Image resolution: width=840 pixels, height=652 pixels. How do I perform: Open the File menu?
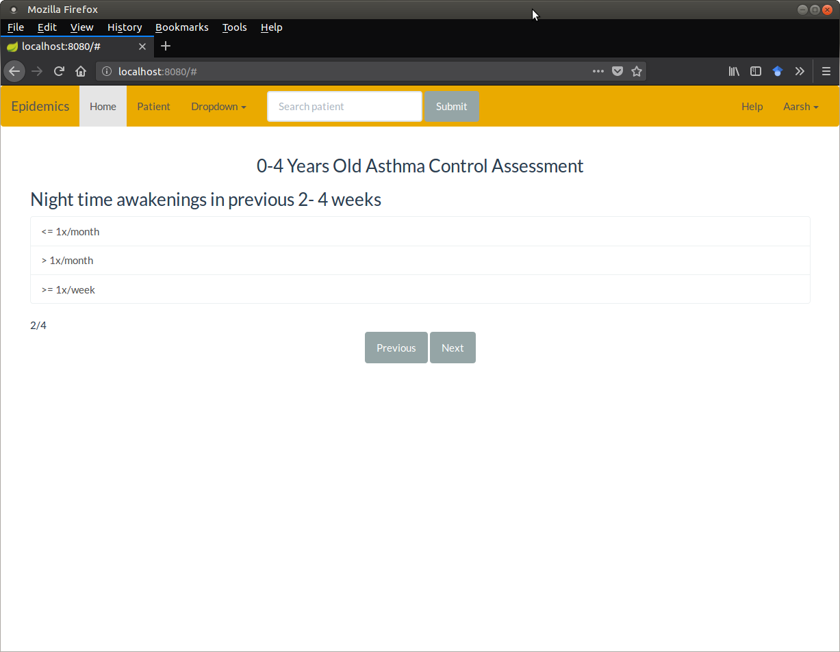pyautogui.click(x=16, y=27)
